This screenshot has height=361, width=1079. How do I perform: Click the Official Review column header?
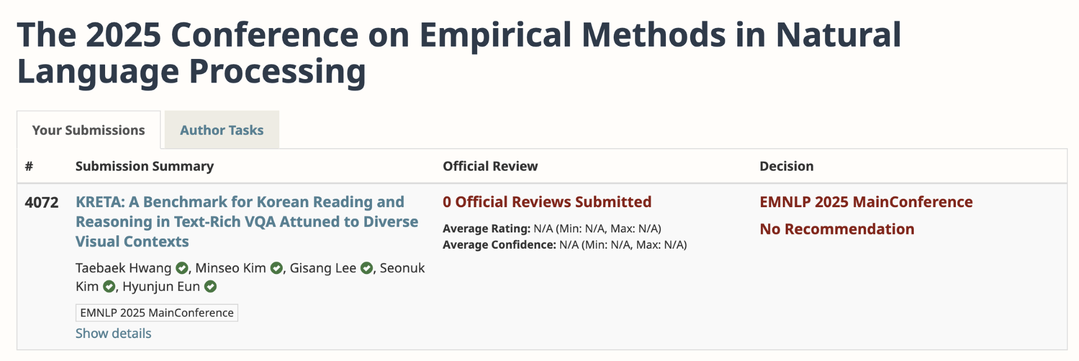coord(490,166)
